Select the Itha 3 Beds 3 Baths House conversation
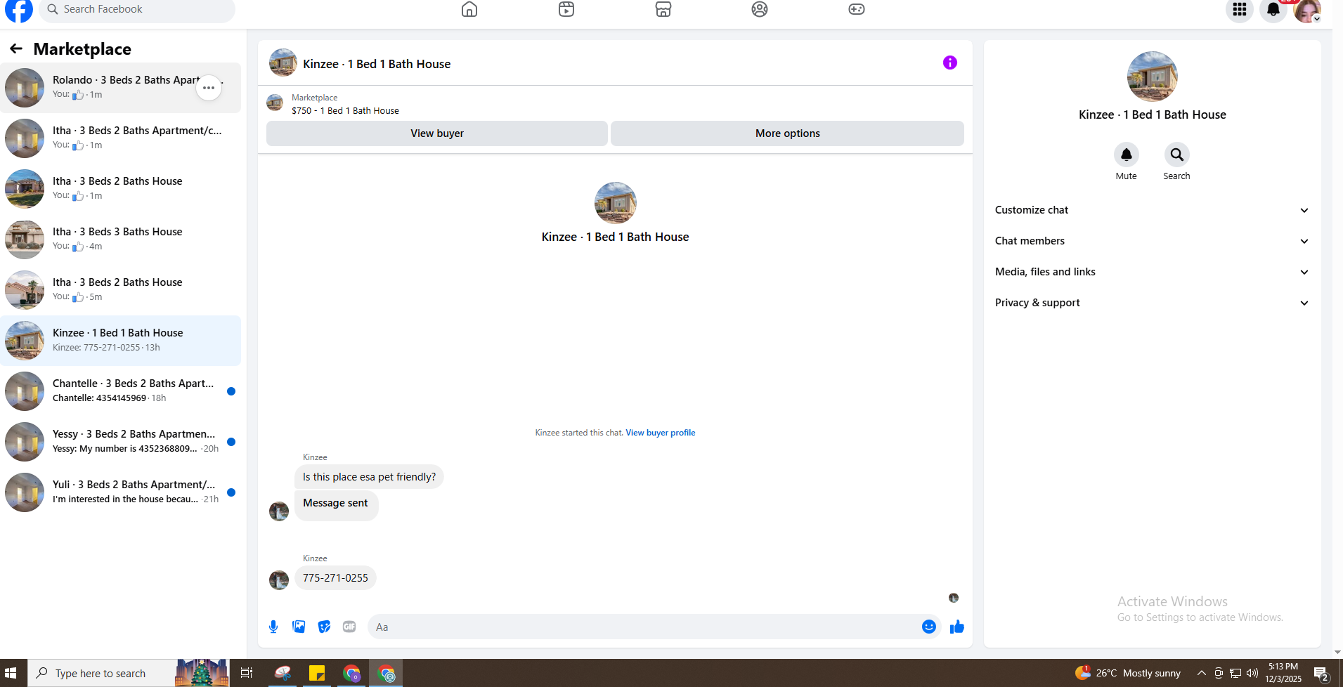 click(x=120, y=240)
